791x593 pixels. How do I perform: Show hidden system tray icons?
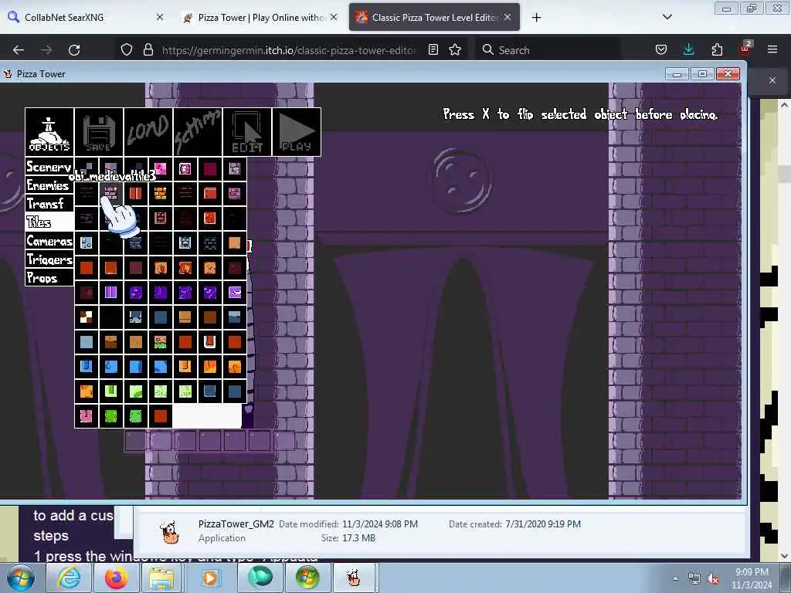675,579
